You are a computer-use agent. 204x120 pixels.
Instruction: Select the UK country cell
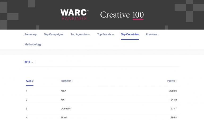(x=63, y=100)
